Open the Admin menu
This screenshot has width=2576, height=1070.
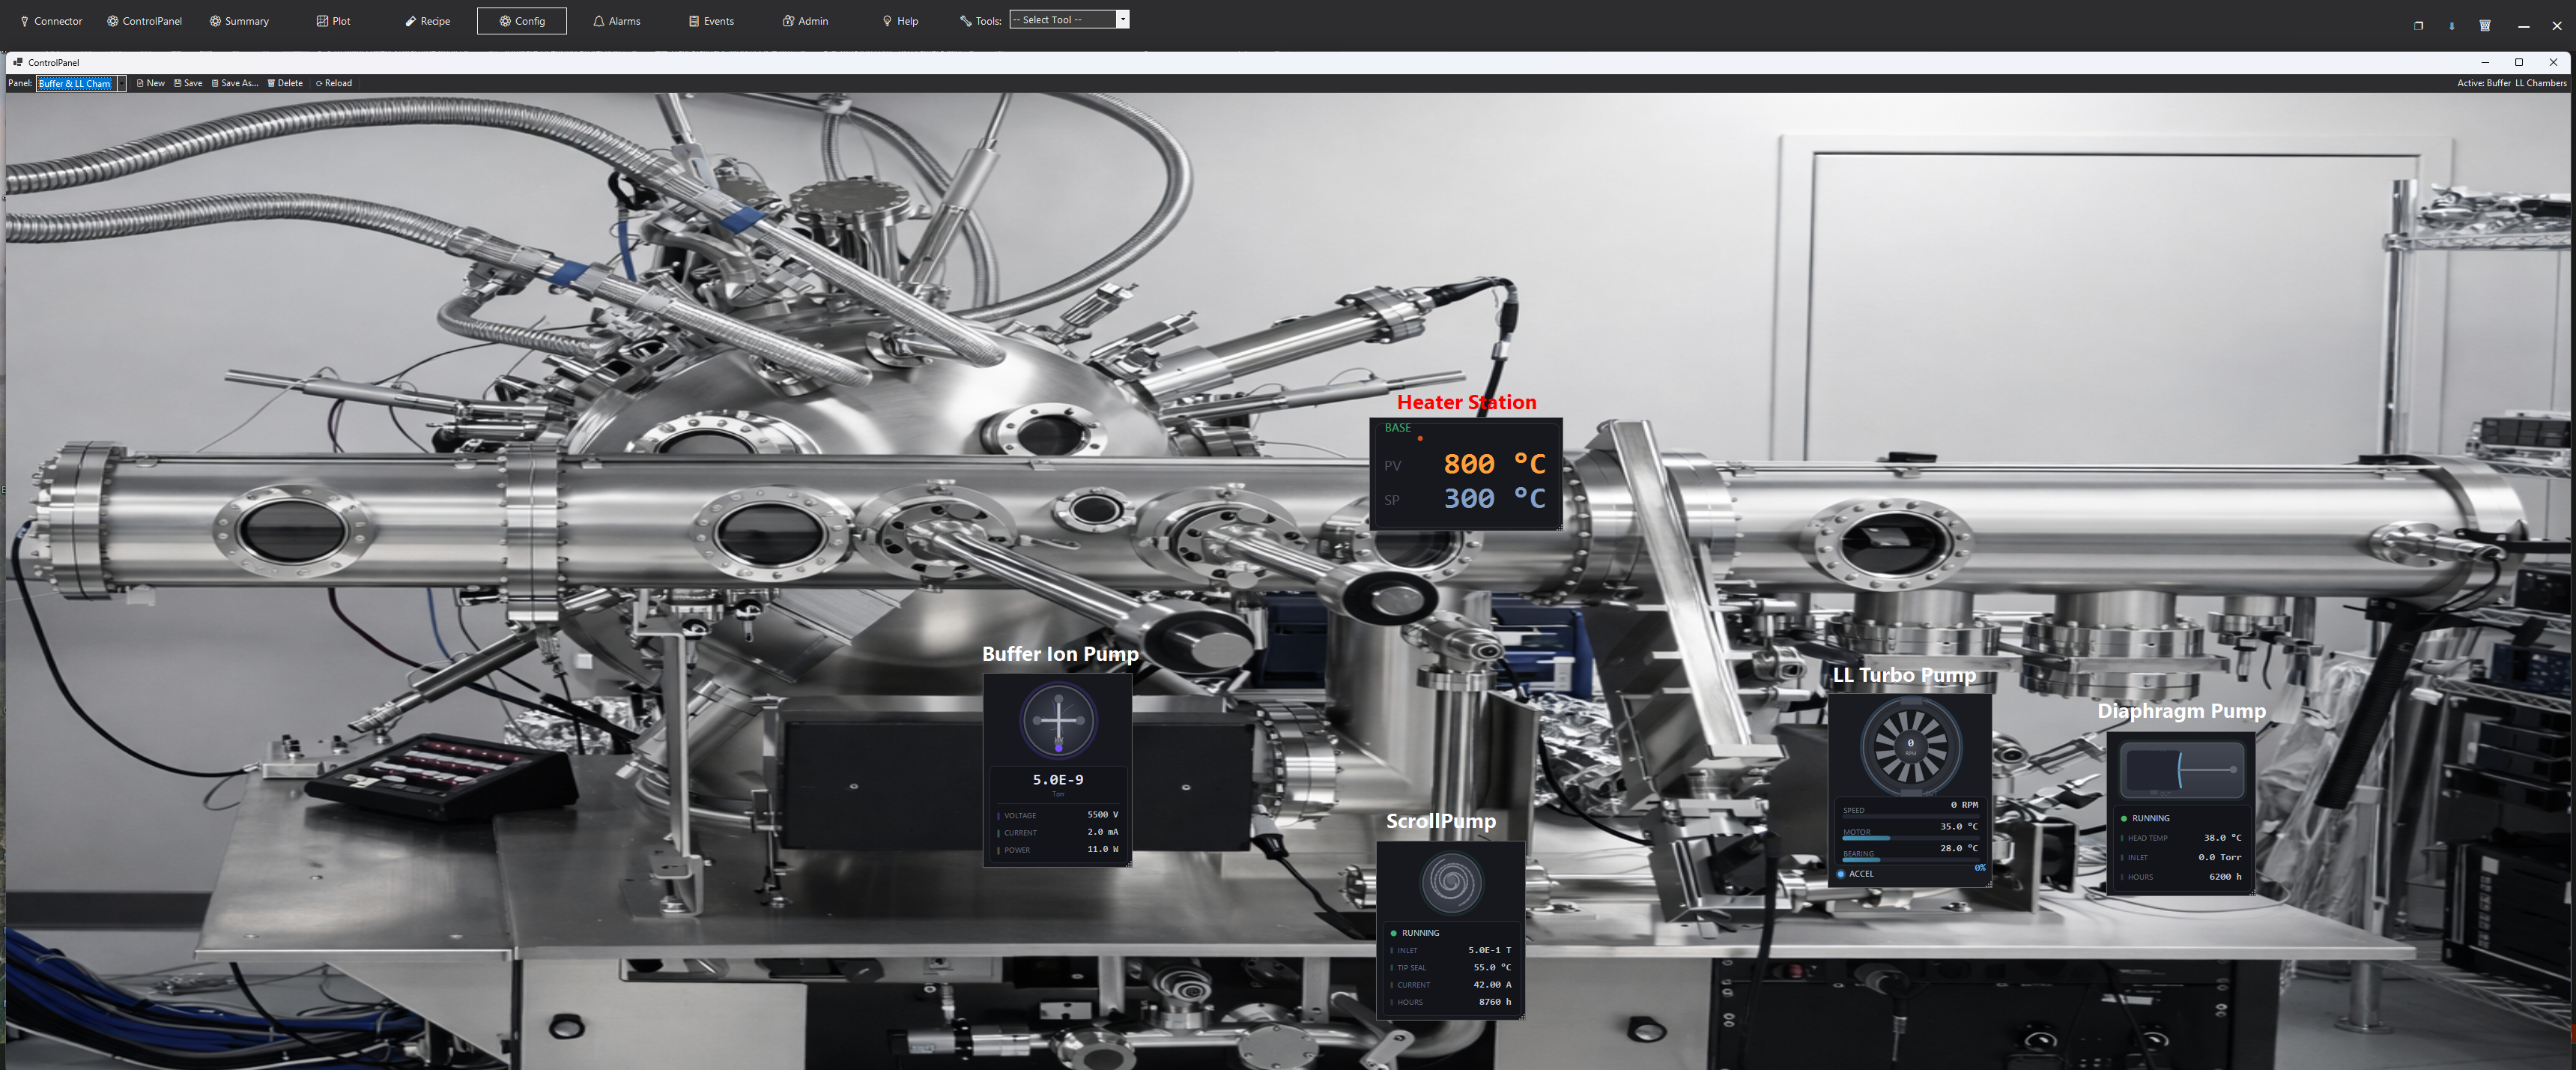point(806,20)
